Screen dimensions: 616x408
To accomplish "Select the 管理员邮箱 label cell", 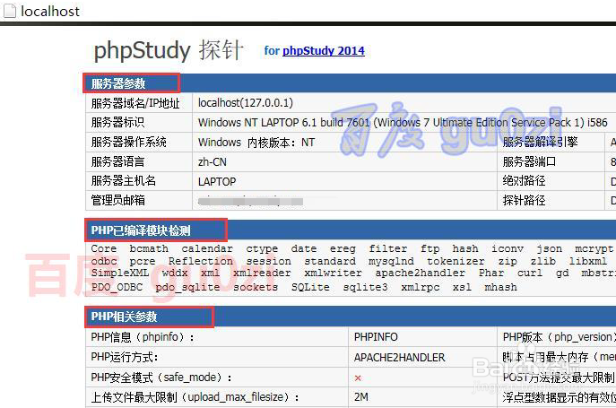I will pyautogui.click(x=139, y=201).
